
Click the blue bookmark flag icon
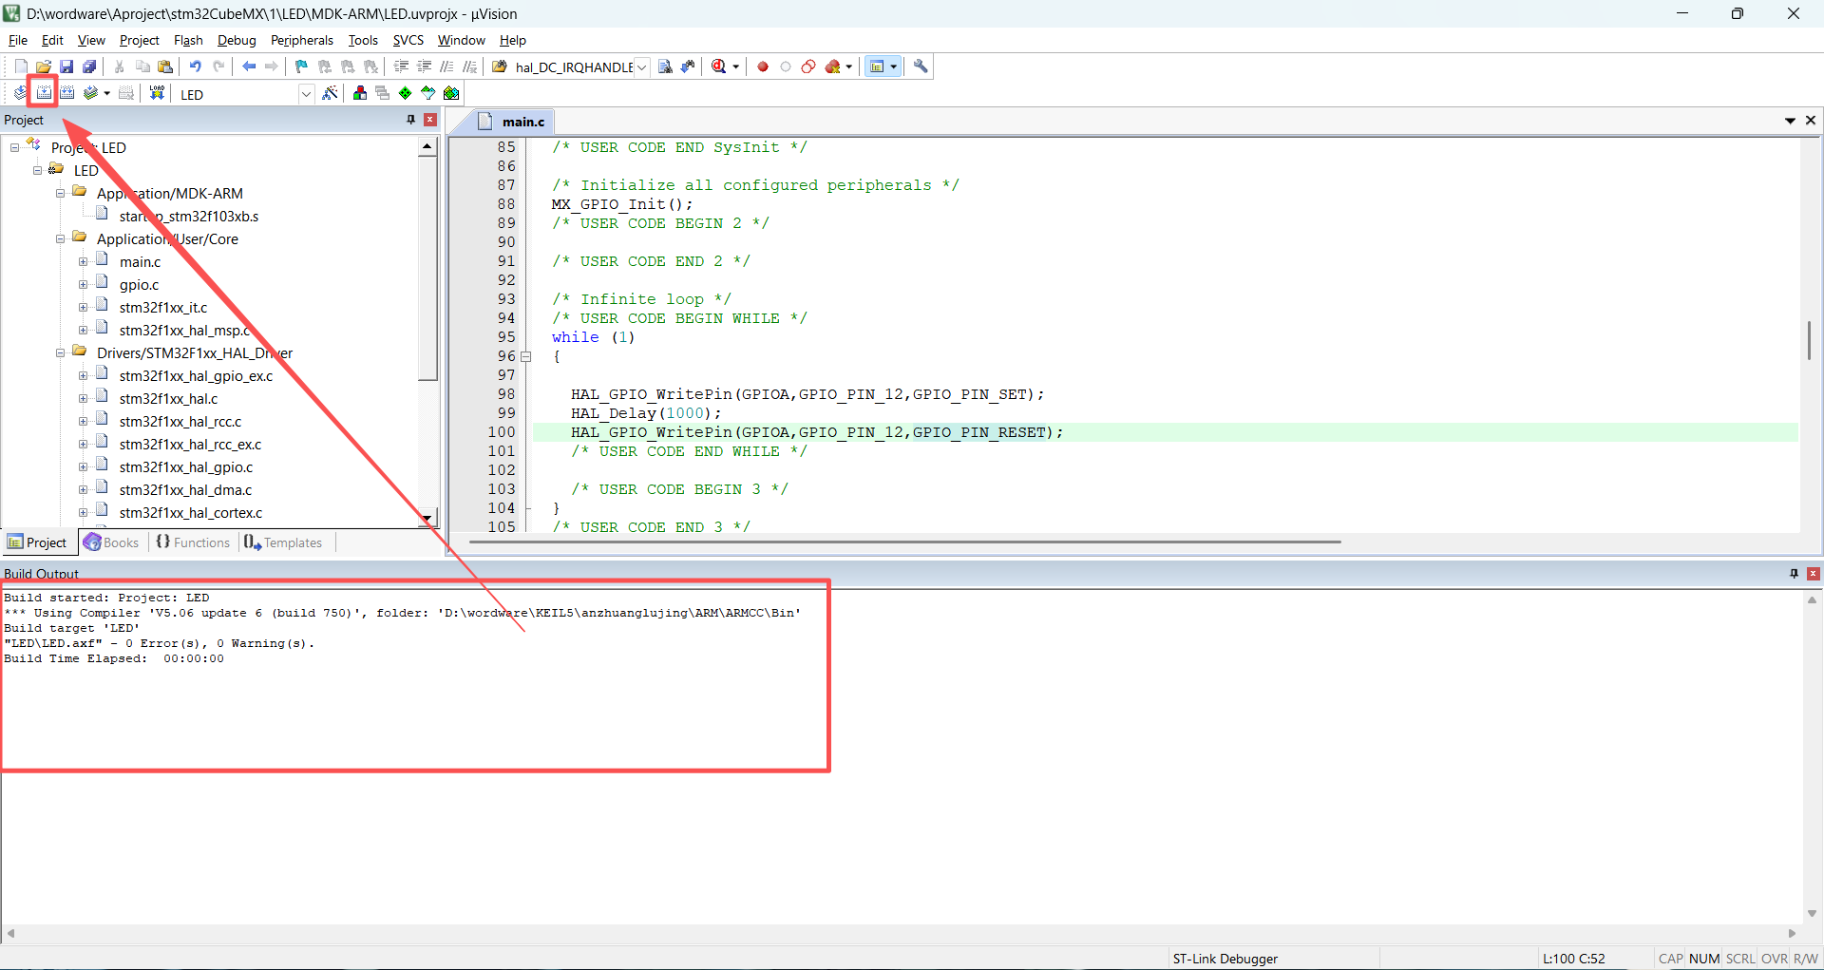(302, 67)
